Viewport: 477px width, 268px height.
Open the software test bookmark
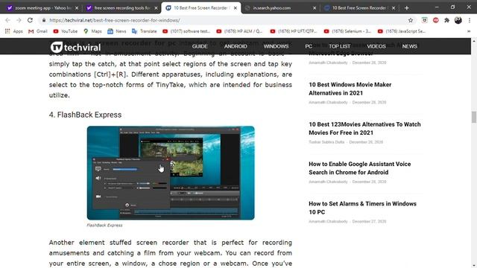(x=186, y=31)
